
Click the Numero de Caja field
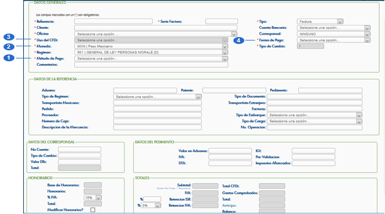157,121
